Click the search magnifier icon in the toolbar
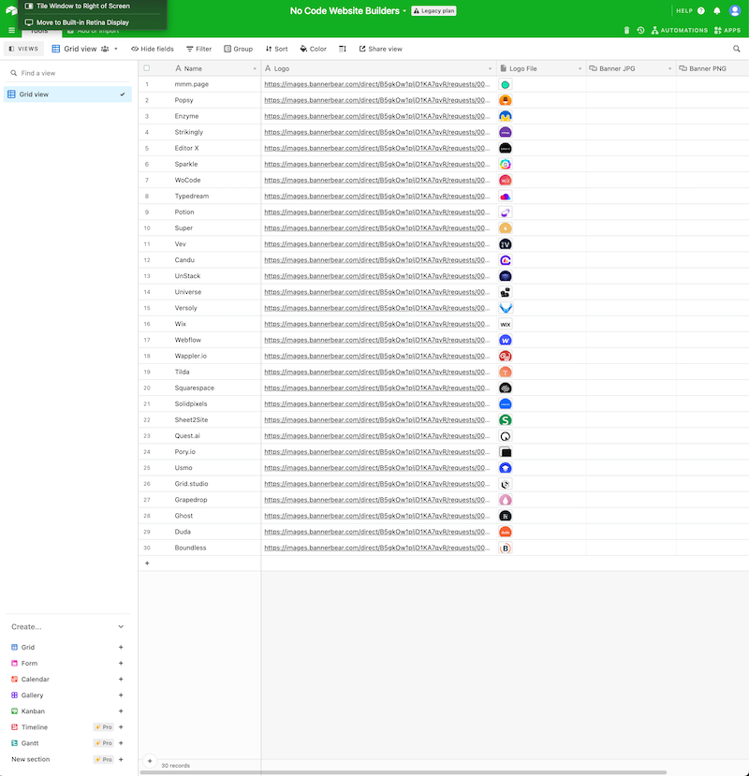This screenshot has height=776, width=749. tap(737, 49)
